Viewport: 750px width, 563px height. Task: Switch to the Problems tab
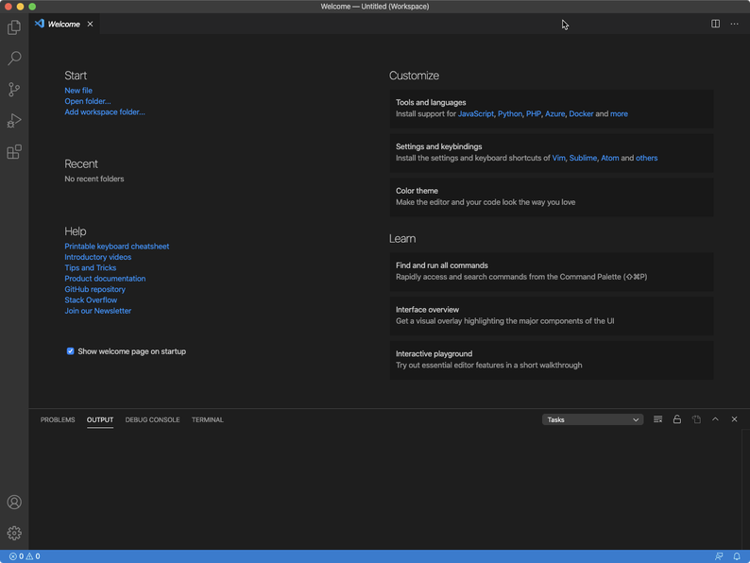pyautogui.click(x=58, y=419)
